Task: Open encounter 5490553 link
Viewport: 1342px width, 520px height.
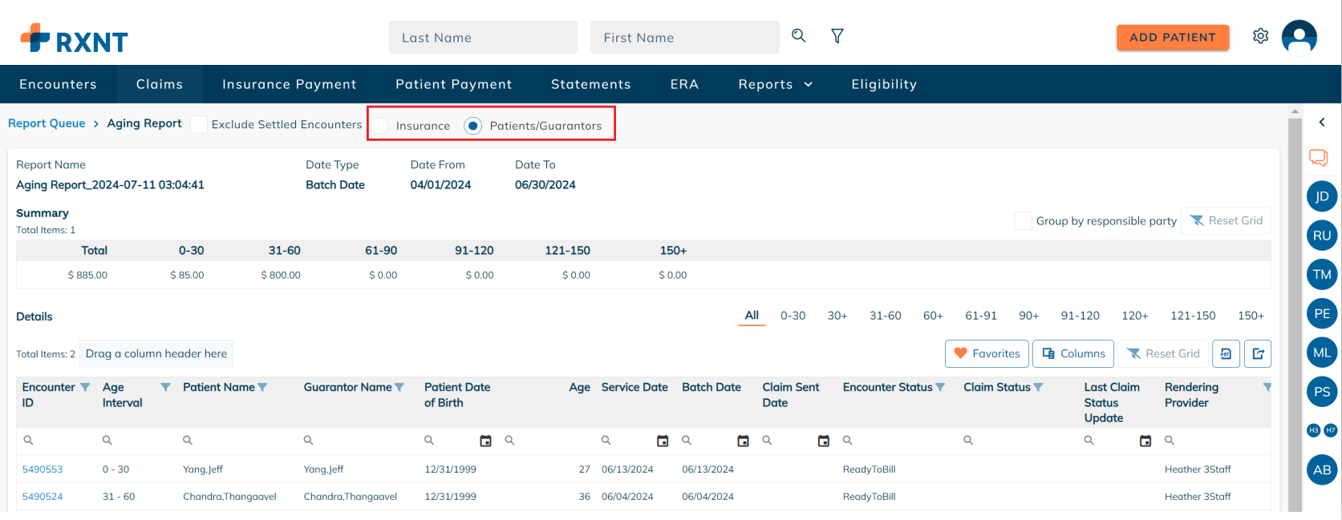Action: point(43,470)
